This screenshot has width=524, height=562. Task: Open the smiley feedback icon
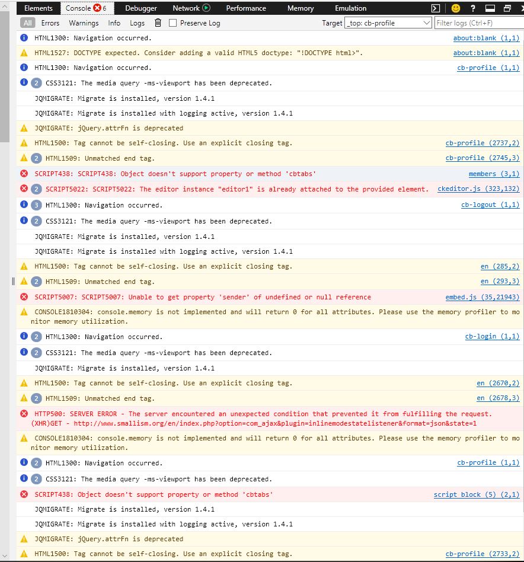coord(456,8)
